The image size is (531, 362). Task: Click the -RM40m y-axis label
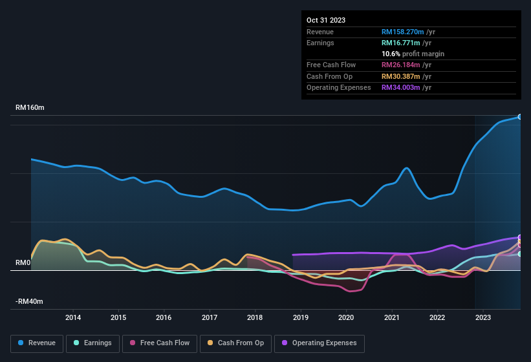30,302
